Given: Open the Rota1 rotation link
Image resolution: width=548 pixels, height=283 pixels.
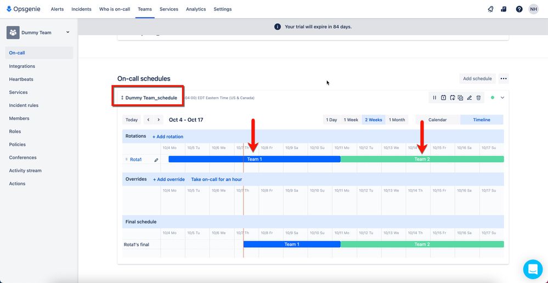Looking at the screenshot, I should coord(136,159).
